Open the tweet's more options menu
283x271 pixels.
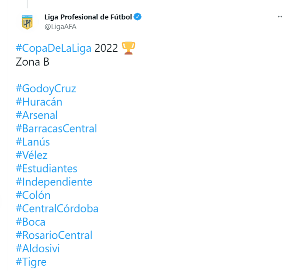coord(280,17)
